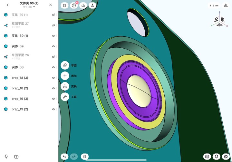Show the hidden 草图平面 27 item
Screen dimensions: 232x162
53,25
